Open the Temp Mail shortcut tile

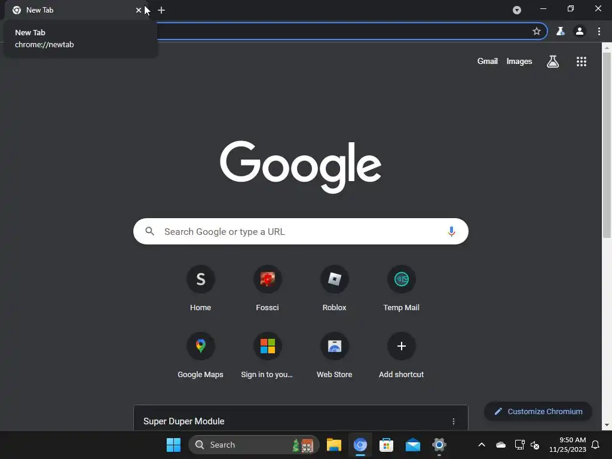[401, 289]
